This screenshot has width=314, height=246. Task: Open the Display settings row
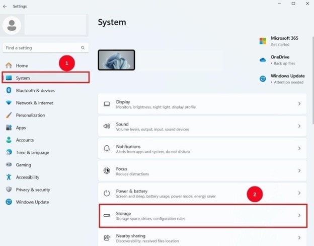tap(202, 104)
